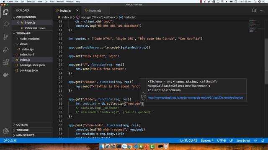Switch to the index.ejs editor tab
This screenshot has width=268, height=150.
tap(95, 10)
